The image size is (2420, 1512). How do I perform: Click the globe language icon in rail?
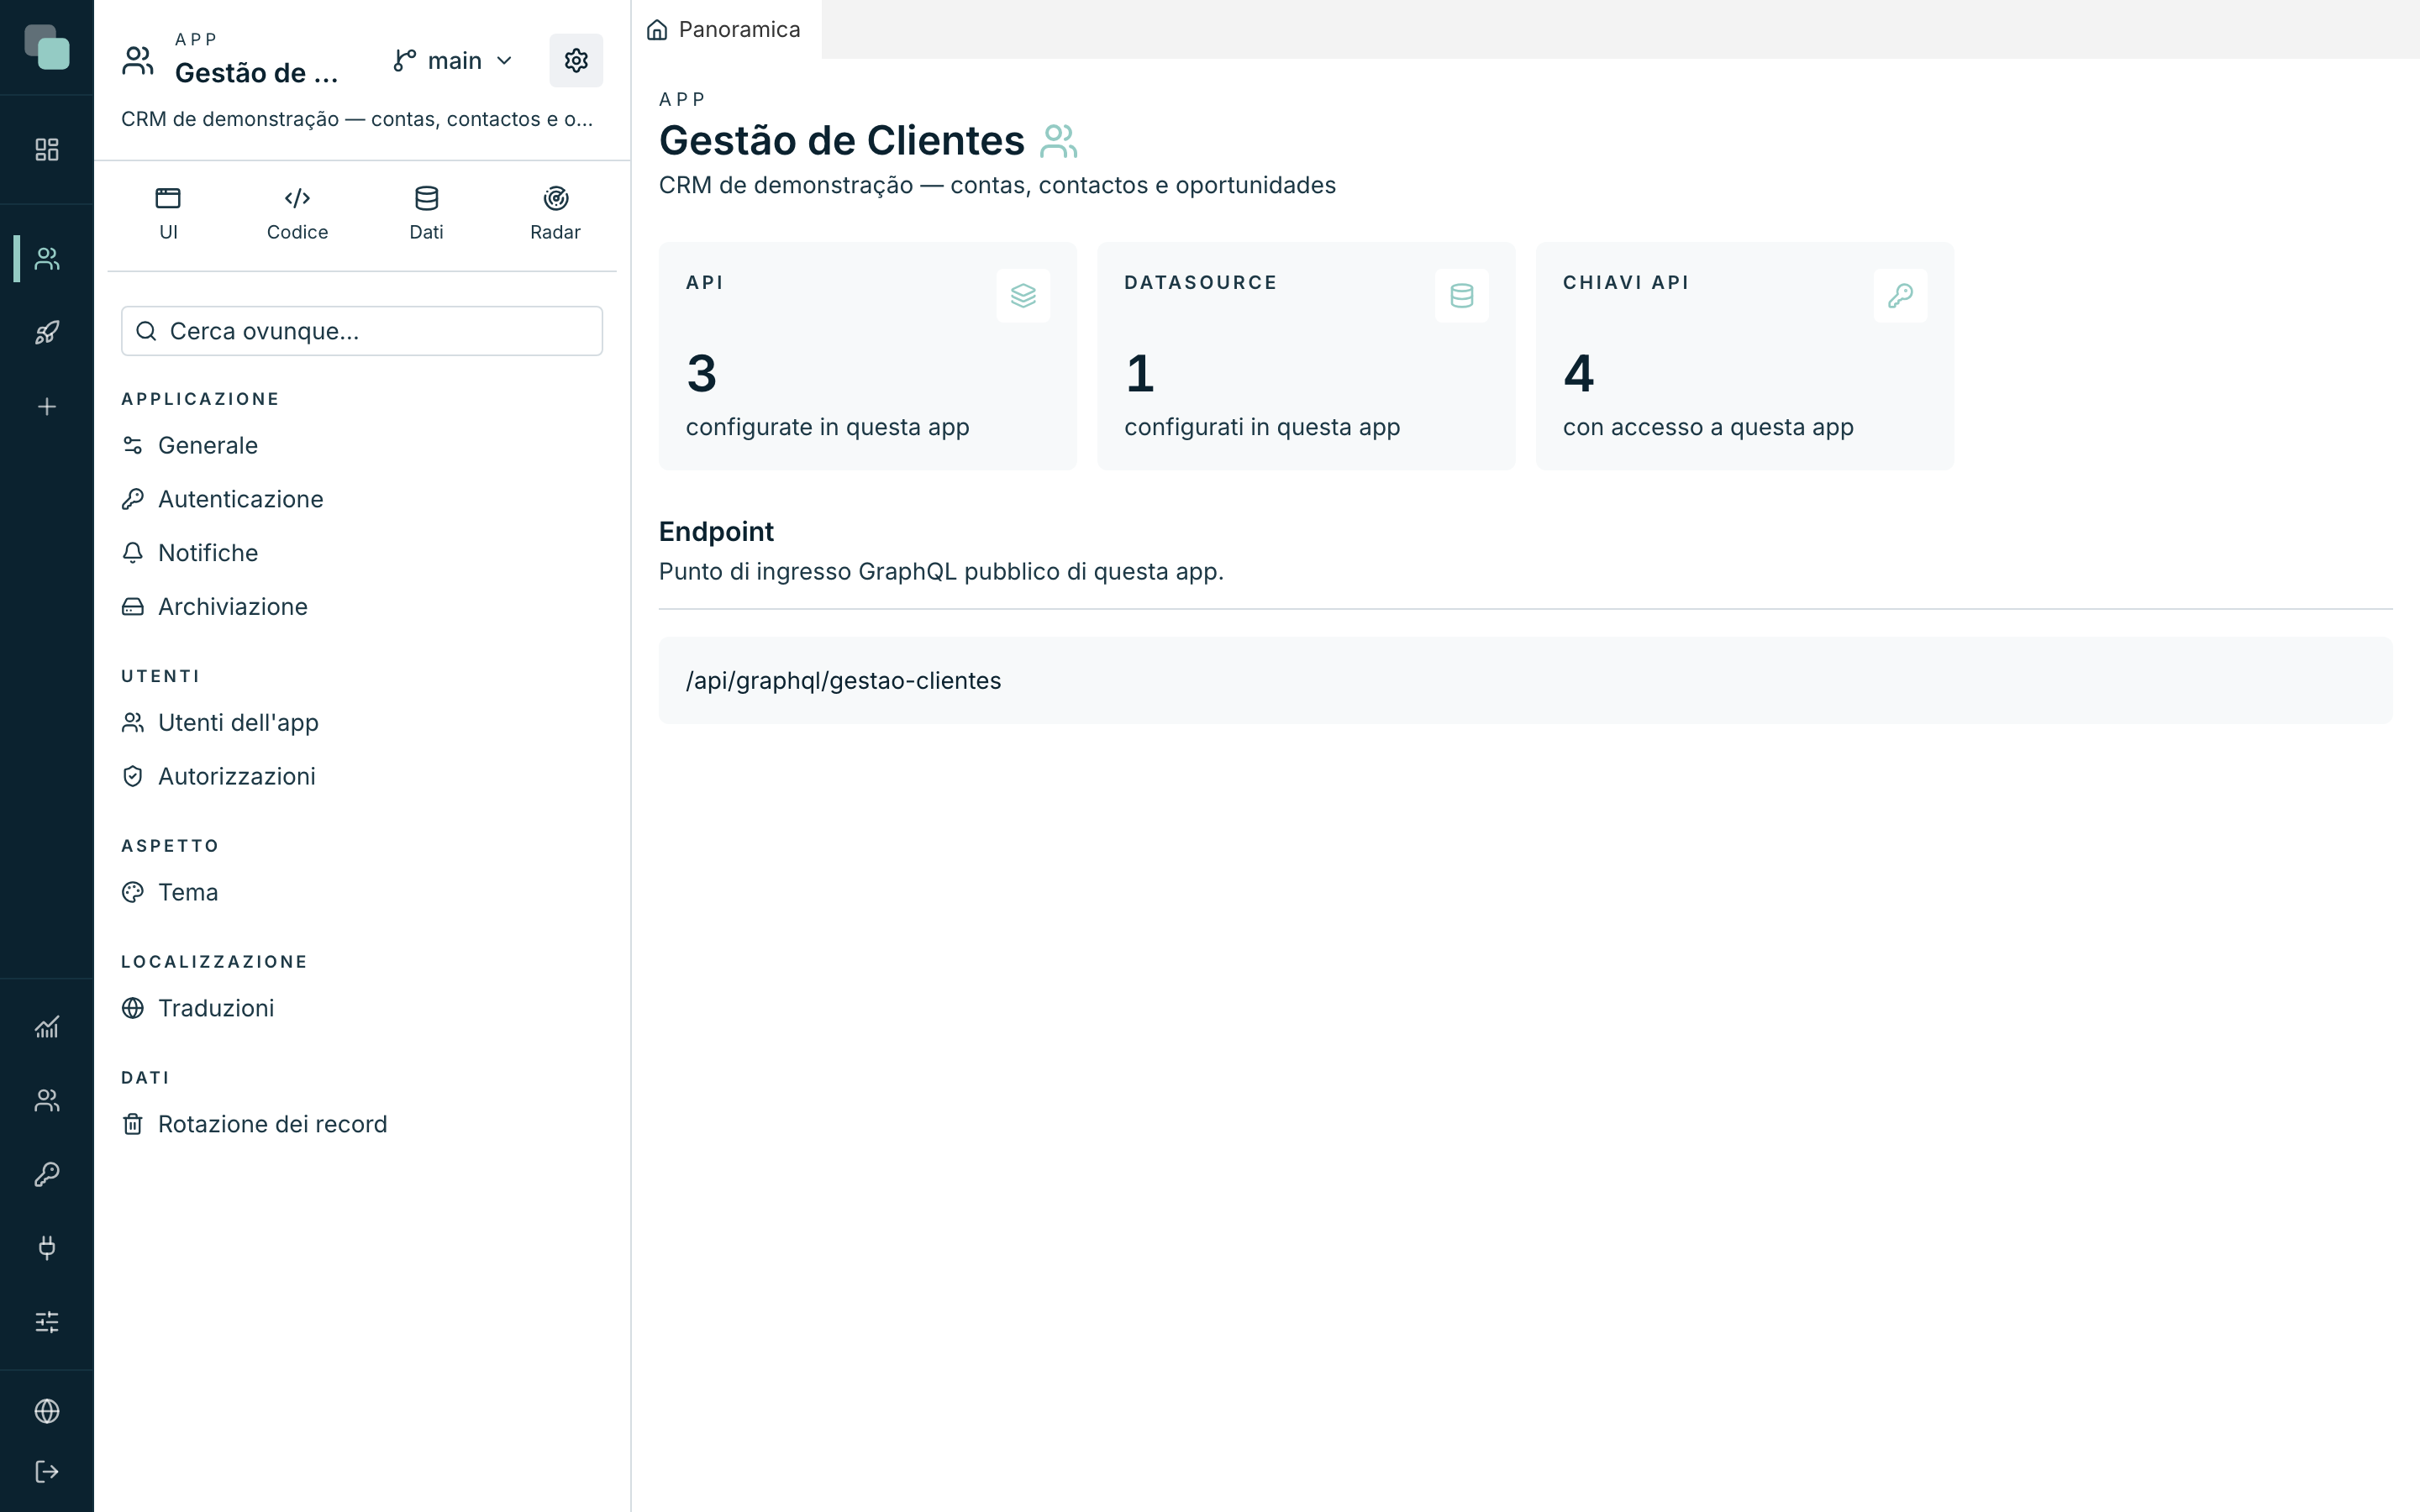click(47, 1411)
